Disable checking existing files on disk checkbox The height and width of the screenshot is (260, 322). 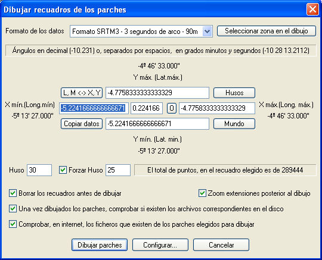point(13,209)
